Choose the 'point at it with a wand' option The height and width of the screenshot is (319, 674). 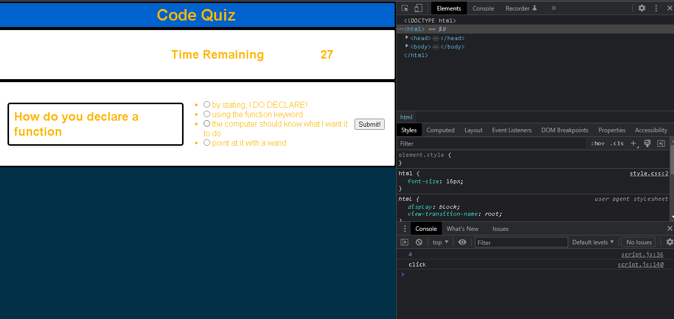(207, 143)
